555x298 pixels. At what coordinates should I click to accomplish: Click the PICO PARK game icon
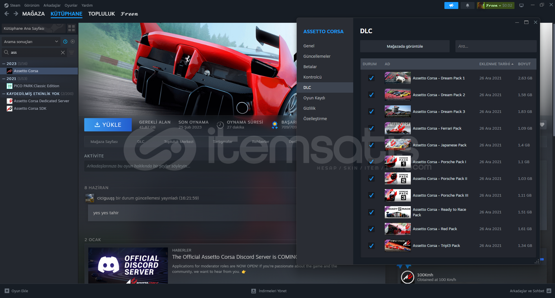tap(10, 86)
